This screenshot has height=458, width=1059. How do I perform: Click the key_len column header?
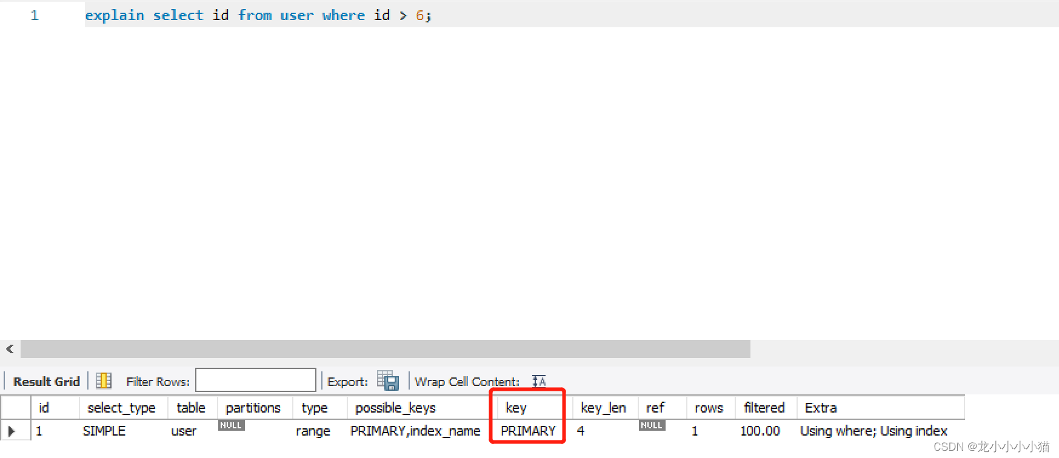coord(605,408)
